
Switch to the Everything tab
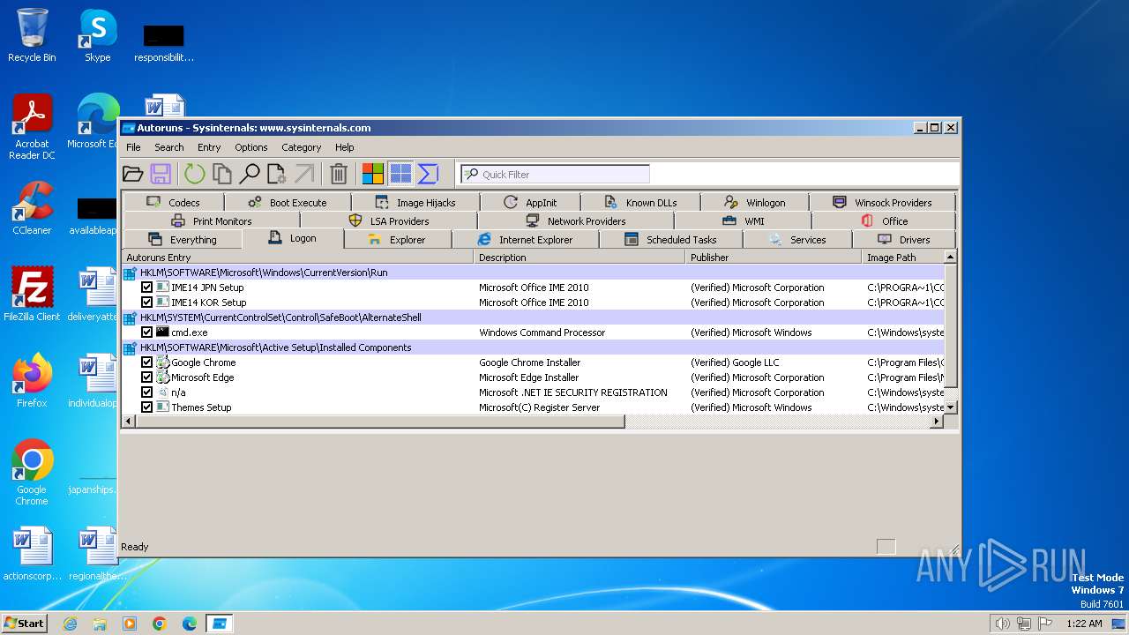182,239
